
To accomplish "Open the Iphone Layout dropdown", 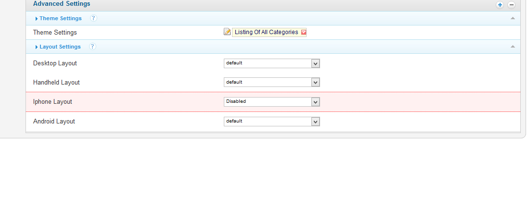I will (272, 102).
